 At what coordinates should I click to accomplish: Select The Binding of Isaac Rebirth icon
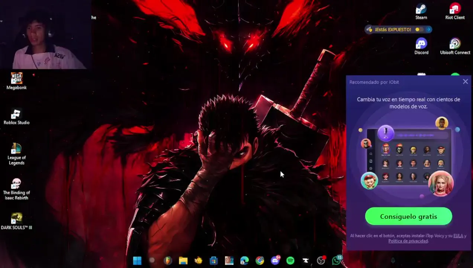click(x=16, y=189)
